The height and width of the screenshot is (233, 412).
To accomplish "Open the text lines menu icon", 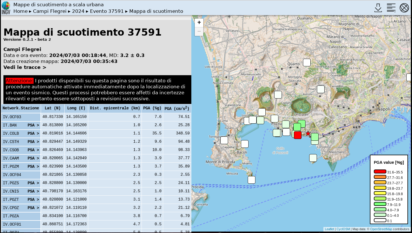I will [391, 8].
